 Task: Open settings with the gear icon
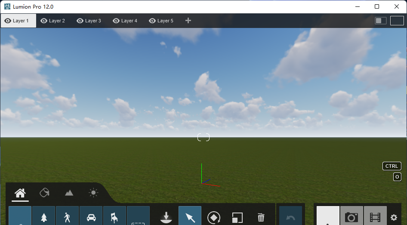pyautogui.click(x=394, y=218)
